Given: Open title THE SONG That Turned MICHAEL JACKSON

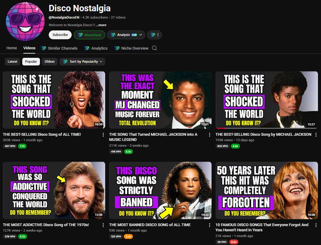Looking at the screenshot, I should (153, 137).
